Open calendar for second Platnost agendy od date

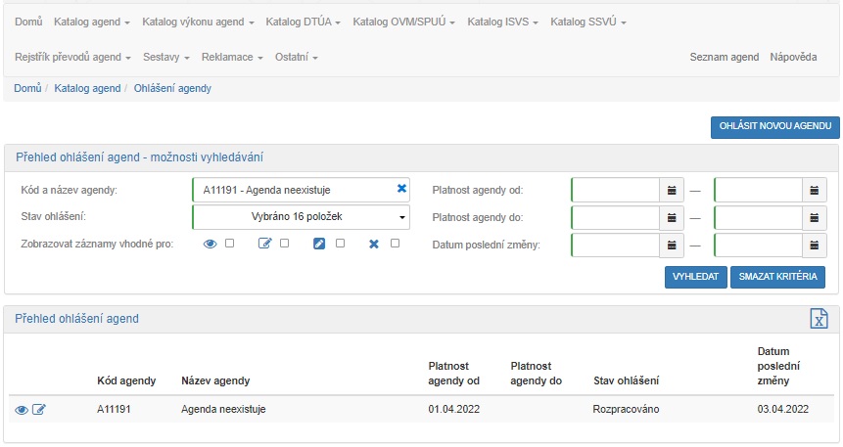tap(815, 190)
